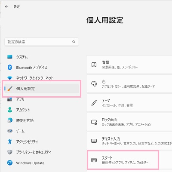Open アプリ in the sidebar
Screen dimensions: 172x172
tap(42, 99)
